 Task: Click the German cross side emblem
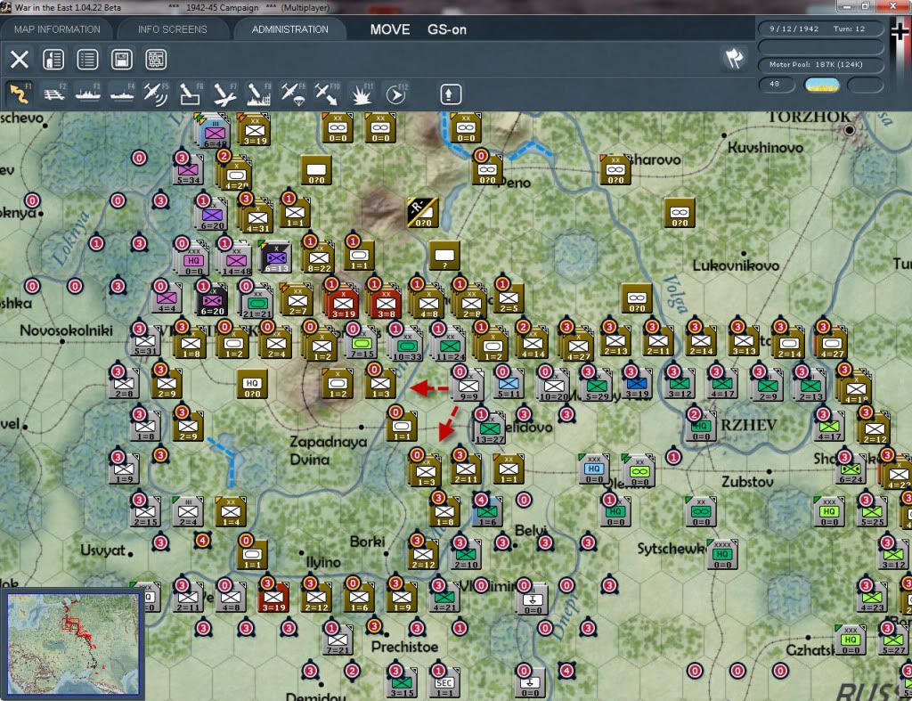click(900, 30)
